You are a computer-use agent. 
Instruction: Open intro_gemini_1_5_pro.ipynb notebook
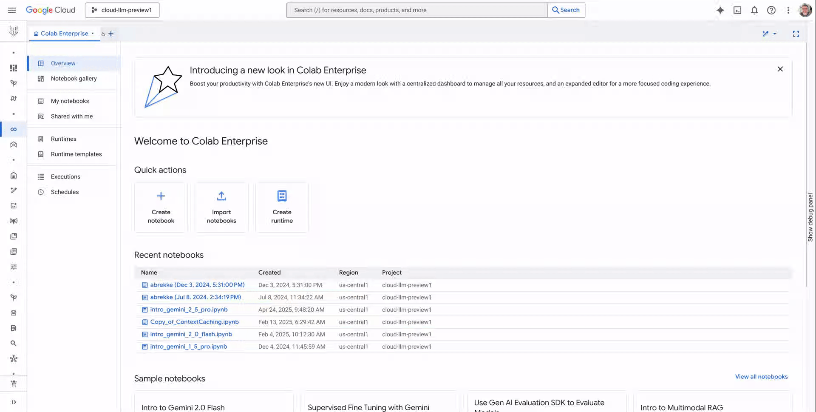[188, 347]
